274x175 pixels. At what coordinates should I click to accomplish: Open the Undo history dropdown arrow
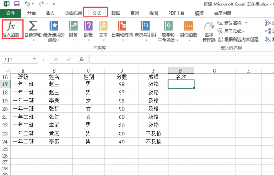tap(33, 4)
